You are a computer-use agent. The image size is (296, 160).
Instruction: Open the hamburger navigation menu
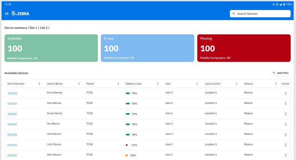pos(6,14)
